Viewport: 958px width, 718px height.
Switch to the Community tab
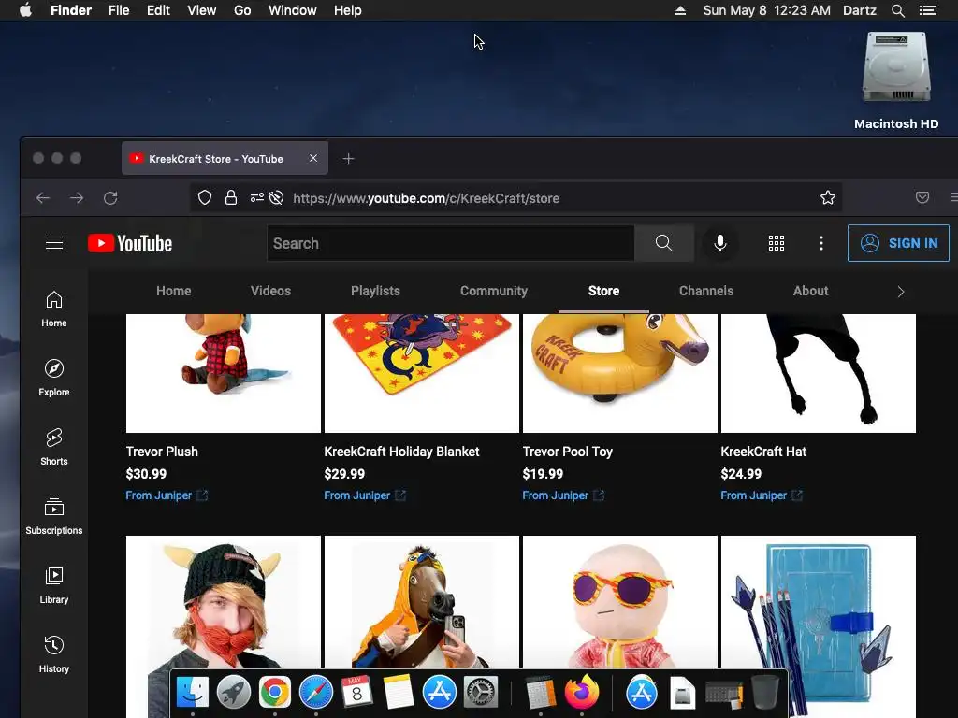494,292
